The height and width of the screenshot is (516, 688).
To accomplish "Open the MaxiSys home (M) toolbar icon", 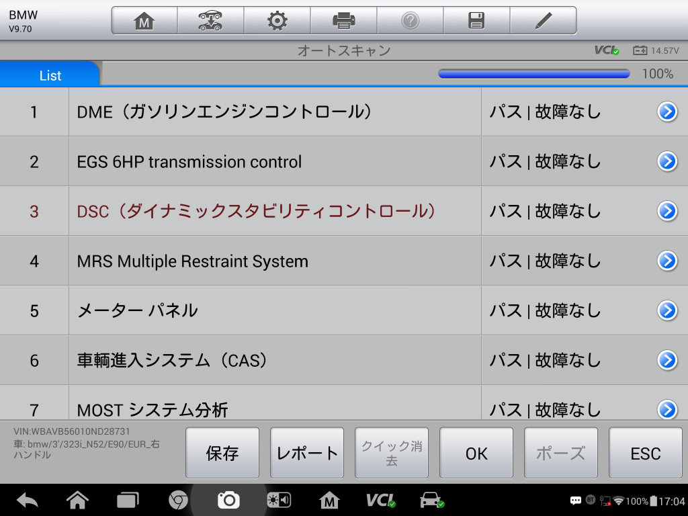I will 144,21.
